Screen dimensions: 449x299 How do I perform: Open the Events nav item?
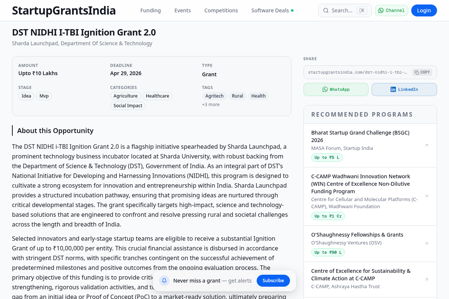point(183,10)
